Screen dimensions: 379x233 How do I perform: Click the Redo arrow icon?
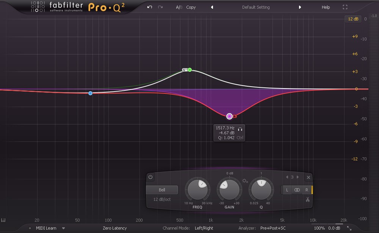click(x=160, y=7)
